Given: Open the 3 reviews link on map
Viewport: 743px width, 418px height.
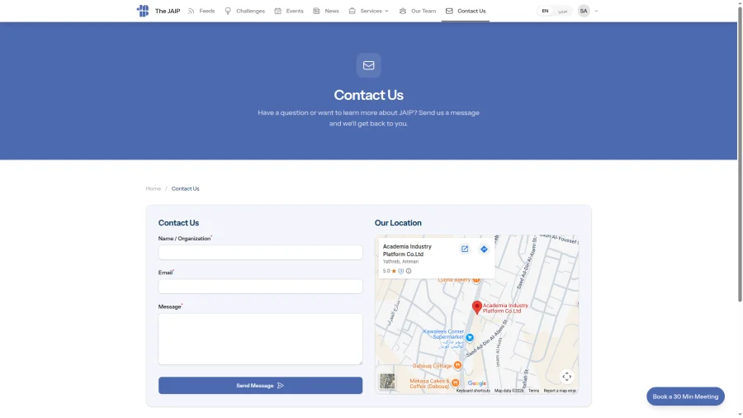Looking at the screenshot, I should click(x=401, y=271).
